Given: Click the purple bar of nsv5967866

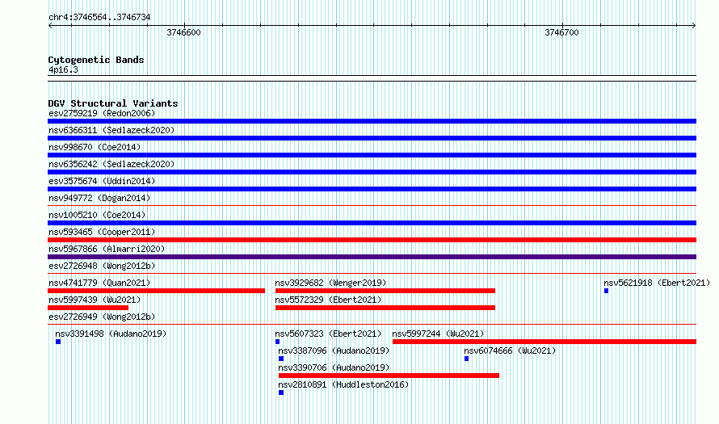Looking at the screenshot, I should point(372,257).
